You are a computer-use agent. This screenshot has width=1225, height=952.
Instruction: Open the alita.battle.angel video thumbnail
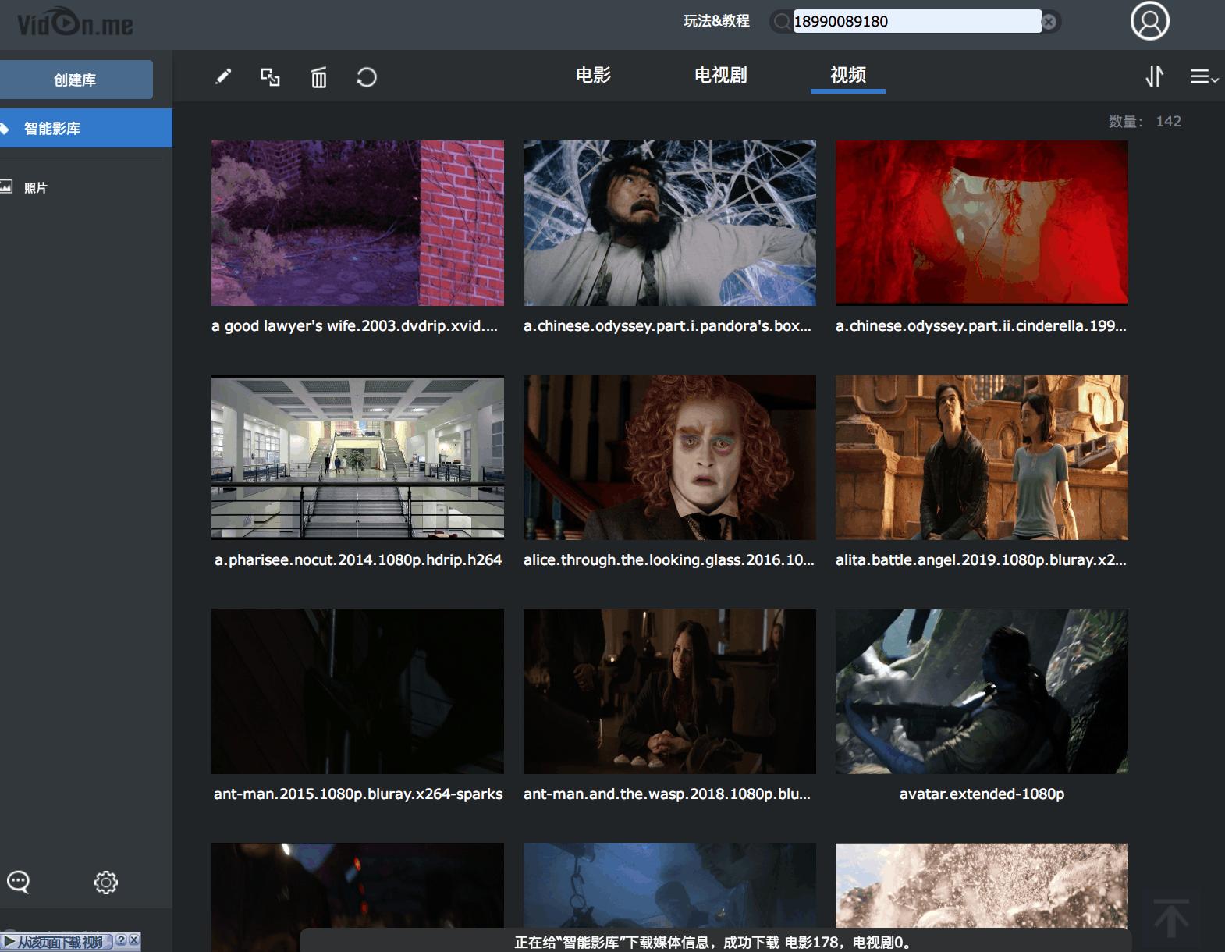(981, 457)
